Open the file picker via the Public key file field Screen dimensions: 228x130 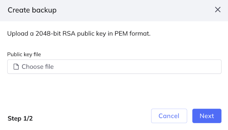114,67
